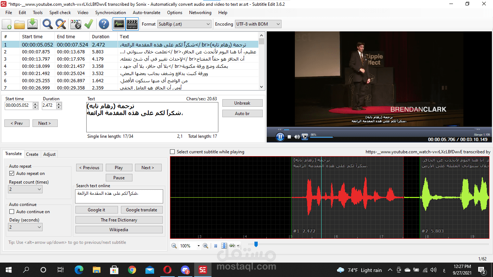Uncheck Auto repeat on

12,173
